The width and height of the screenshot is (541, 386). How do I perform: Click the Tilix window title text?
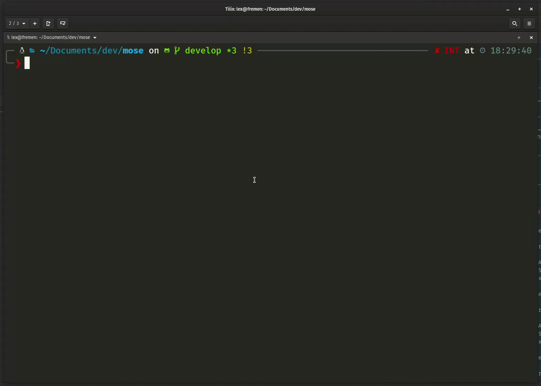coord(270,9)
